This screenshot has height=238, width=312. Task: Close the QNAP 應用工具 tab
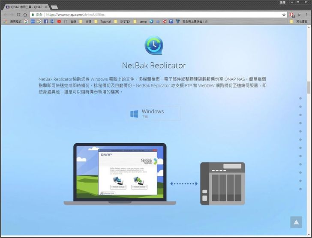pyautogui.click(x=45, y=7)
